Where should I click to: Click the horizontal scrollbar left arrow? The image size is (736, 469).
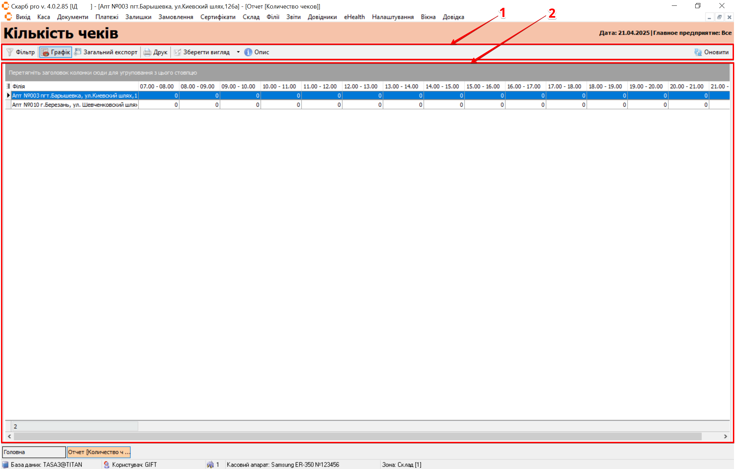click(10, 436)
